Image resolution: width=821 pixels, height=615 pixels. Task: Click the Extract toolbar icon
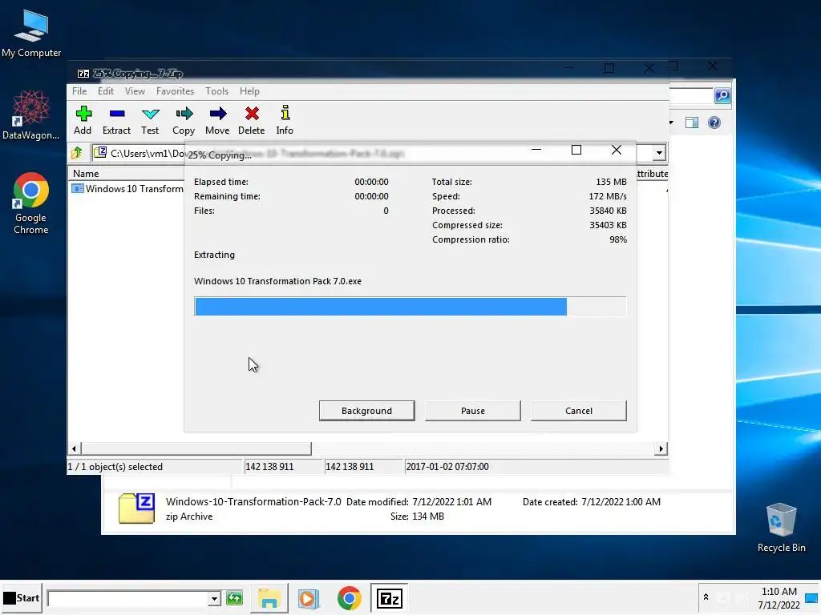point(116,120)
